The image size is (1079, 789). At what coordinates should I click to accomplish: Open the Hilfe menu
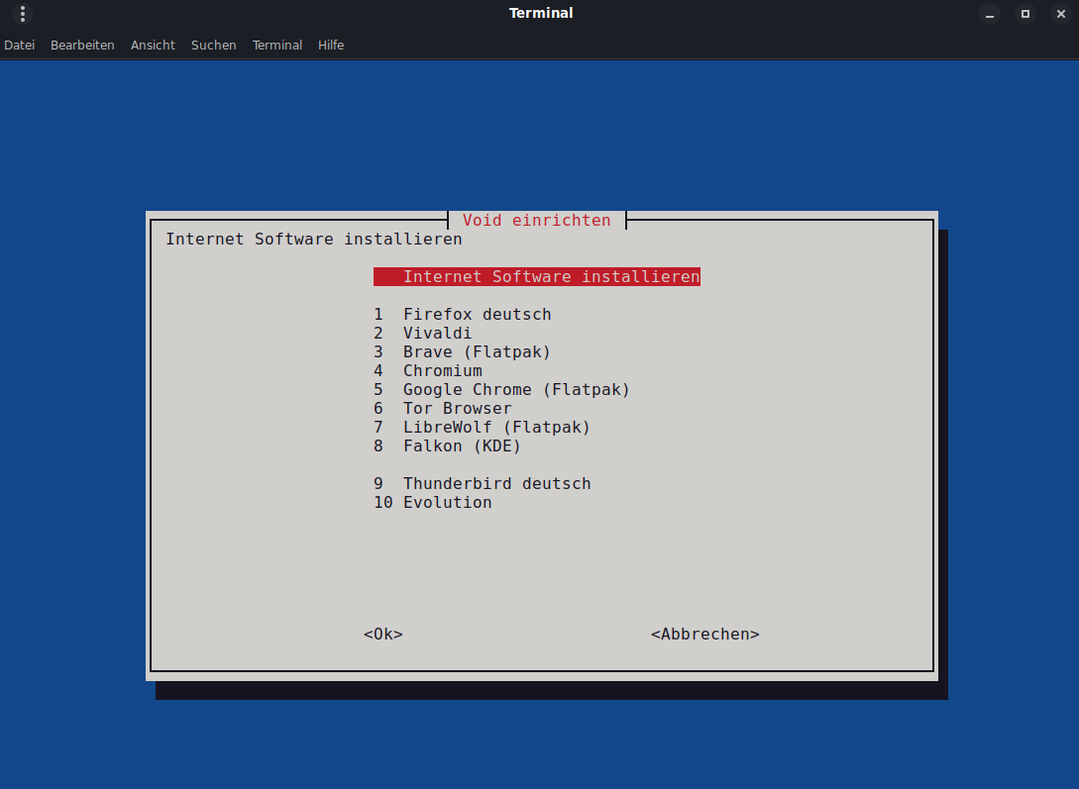click(x=331, y=45)
